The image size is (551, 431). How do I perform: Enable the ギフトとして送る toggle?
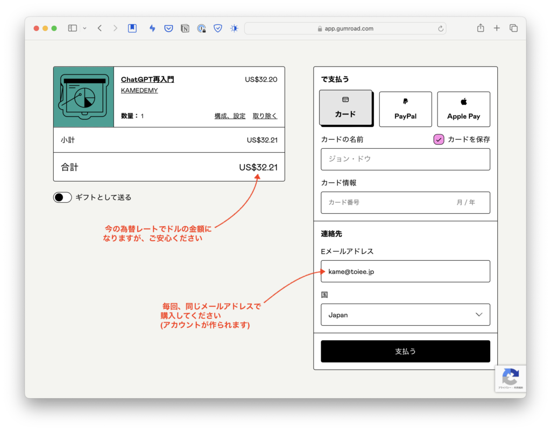pos(62,197)
